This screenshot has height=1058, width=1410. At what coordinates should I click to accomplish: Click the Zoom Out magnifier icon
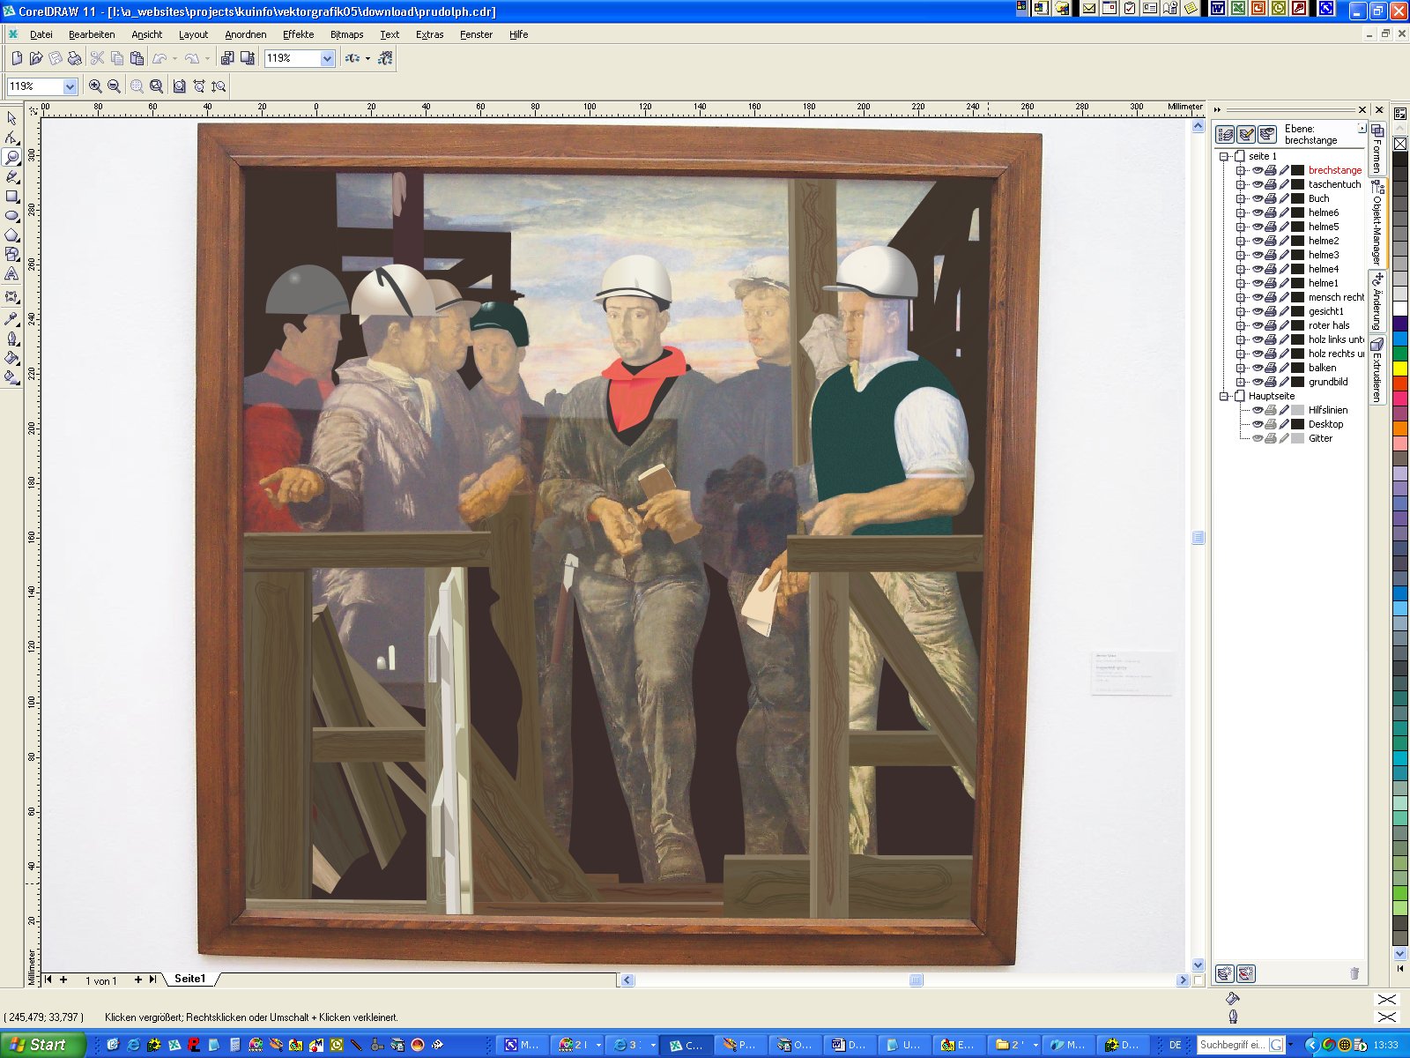pyautogui.click(x=114, y=86)
